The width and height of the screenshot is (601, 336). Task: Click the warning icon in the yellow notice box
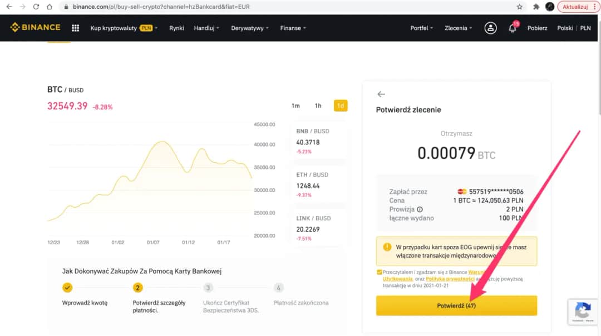click(388, 247)
